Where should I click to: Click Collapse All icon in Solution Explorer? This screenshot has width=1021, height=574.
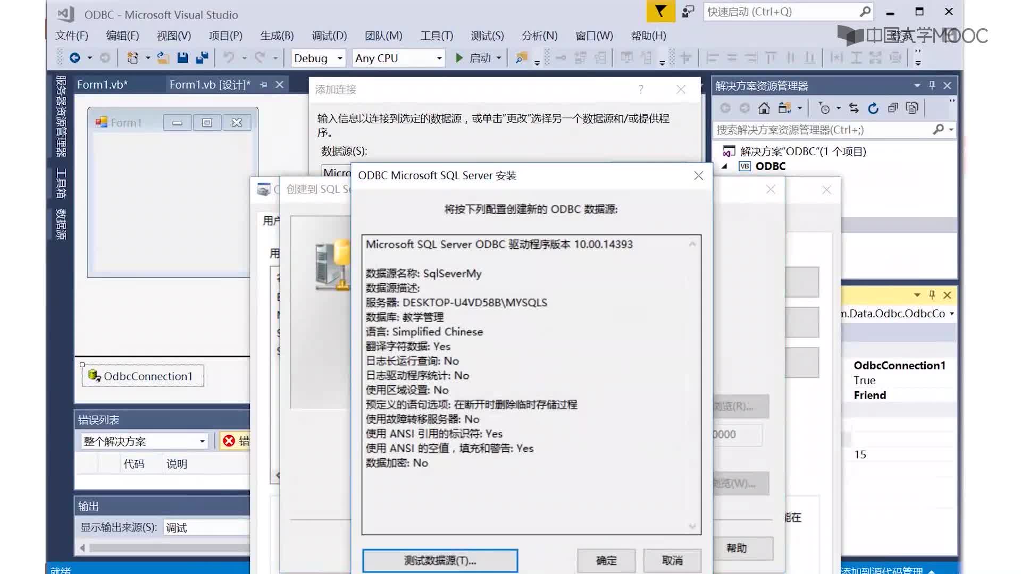[x=893, y=108]
